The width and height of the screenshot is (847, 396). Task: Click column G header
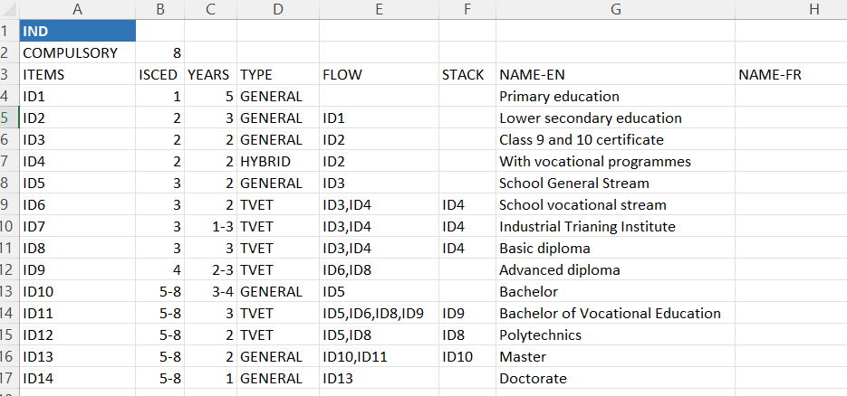[615, 9]
